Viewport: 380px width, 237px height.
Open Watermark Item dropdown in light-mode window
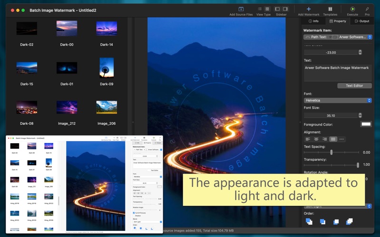tap(147, 150)
